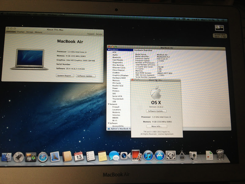
Task: Open Calendar icon showing 13
Action: 79,156
